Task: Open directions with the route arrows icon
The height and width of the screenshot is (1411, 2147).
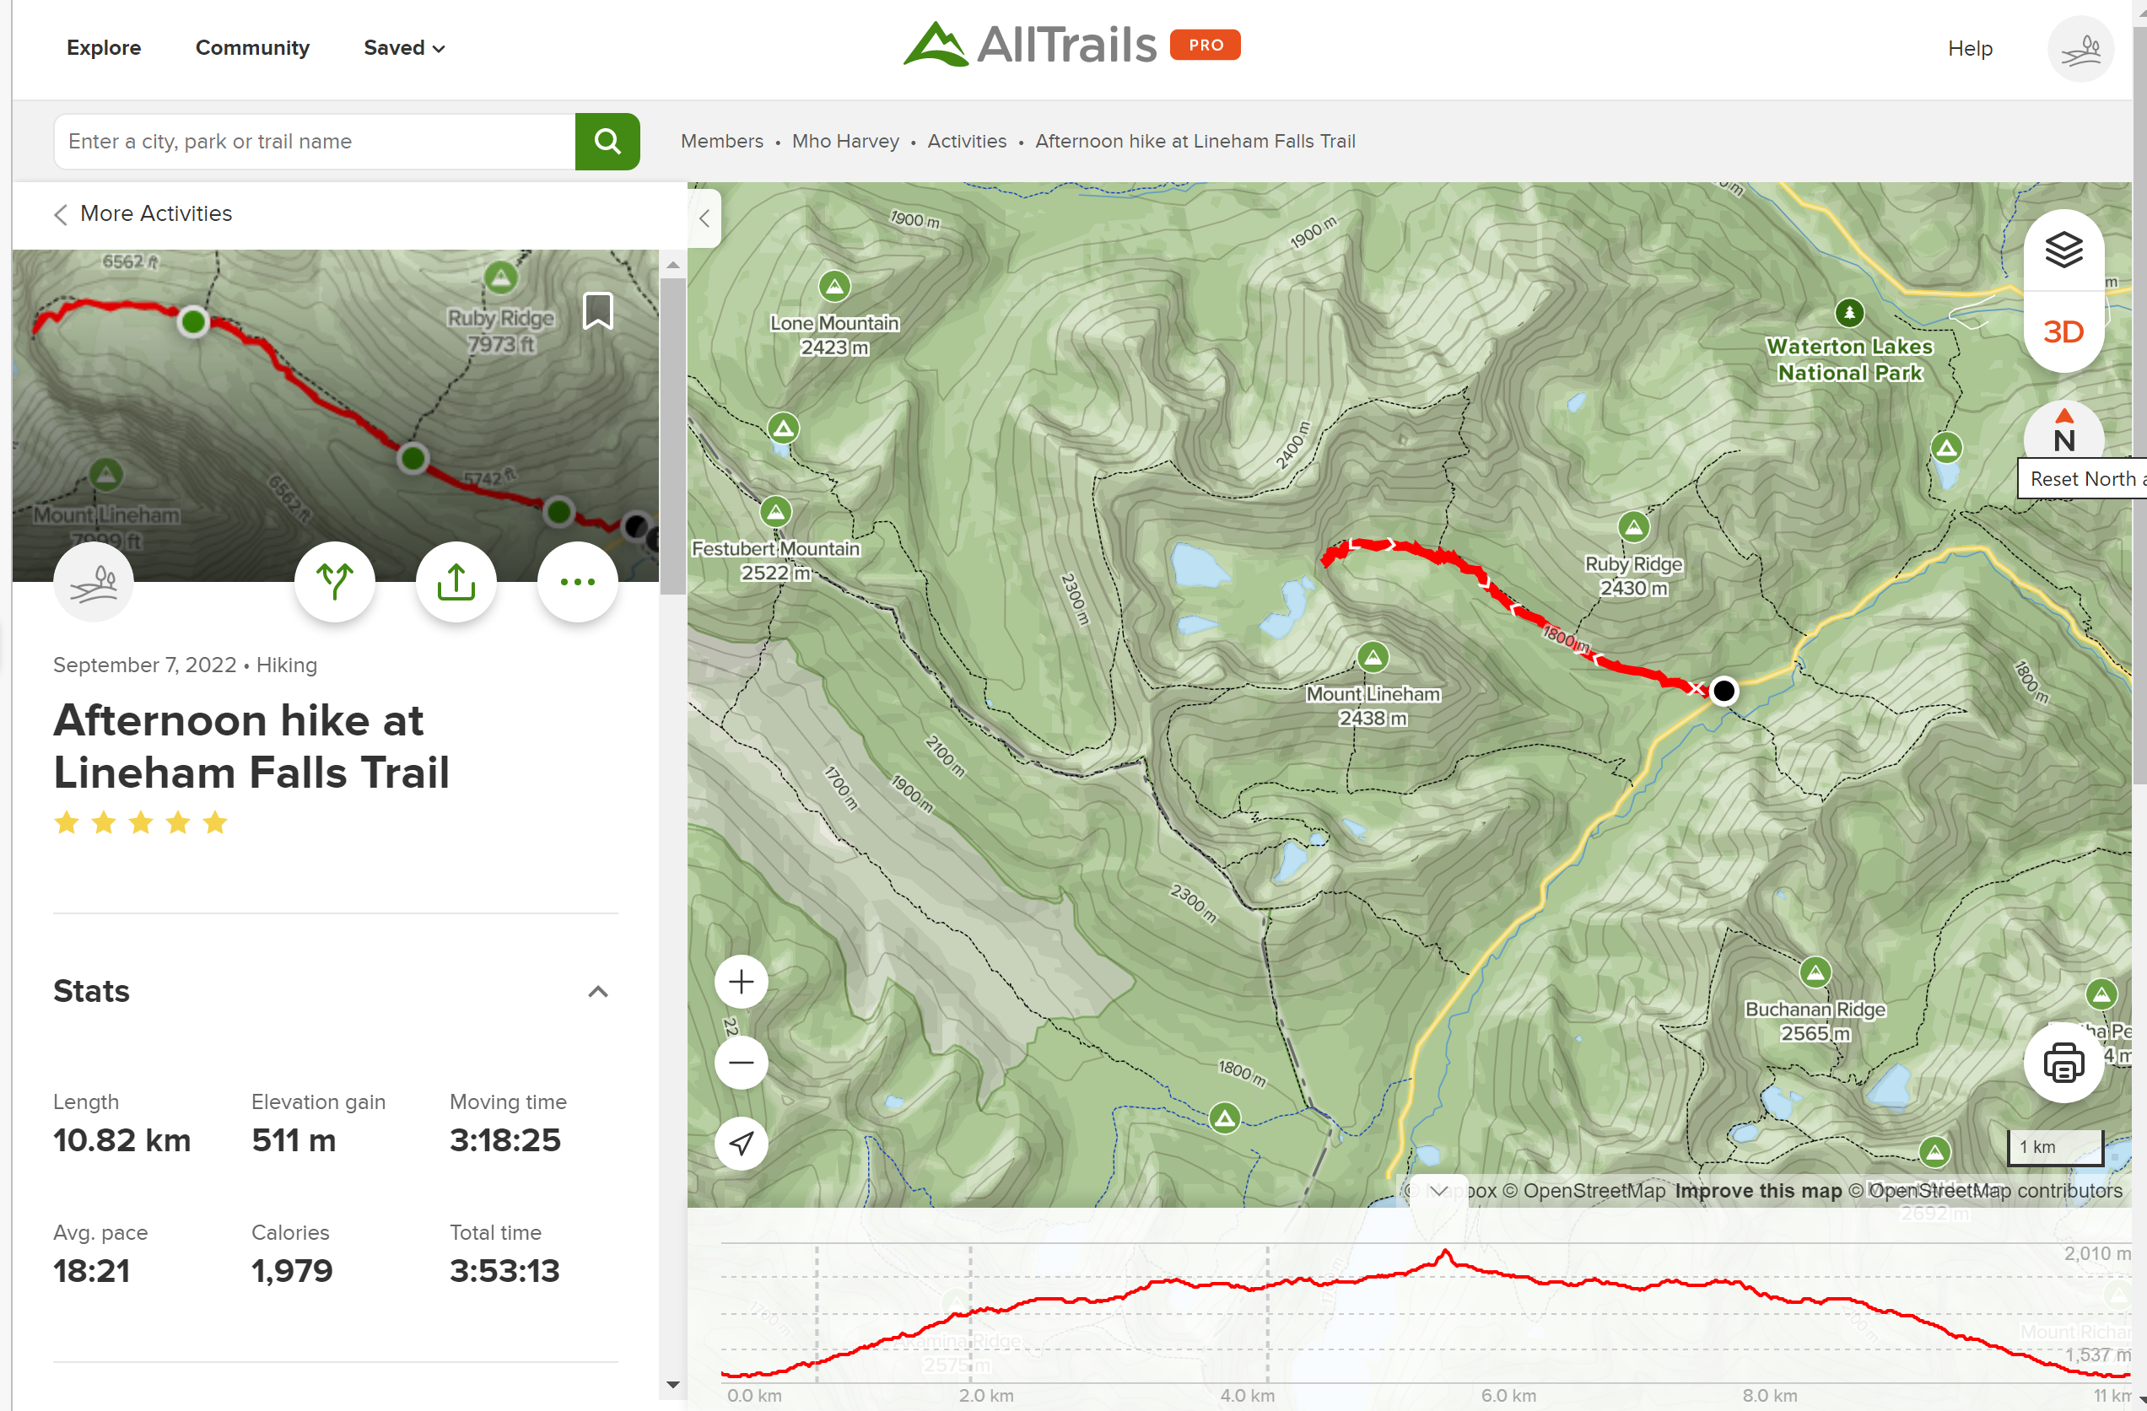Action: pyautogui.click(x=335, y=582)
